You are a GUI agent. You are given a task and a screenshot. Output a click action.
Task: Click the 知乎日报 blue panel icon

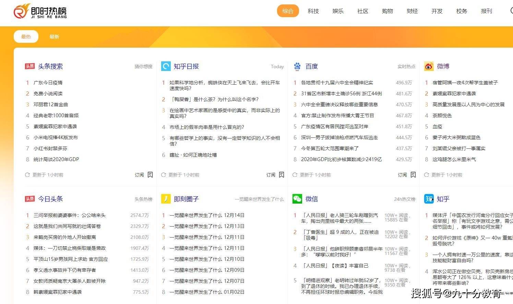pos(166,66)
